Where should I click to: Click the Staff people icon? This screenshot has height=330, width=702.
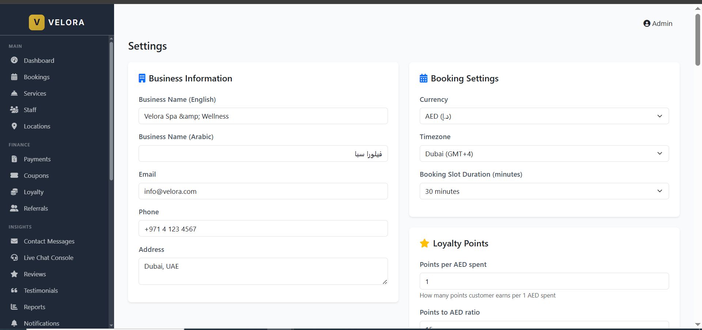point(14,110)
